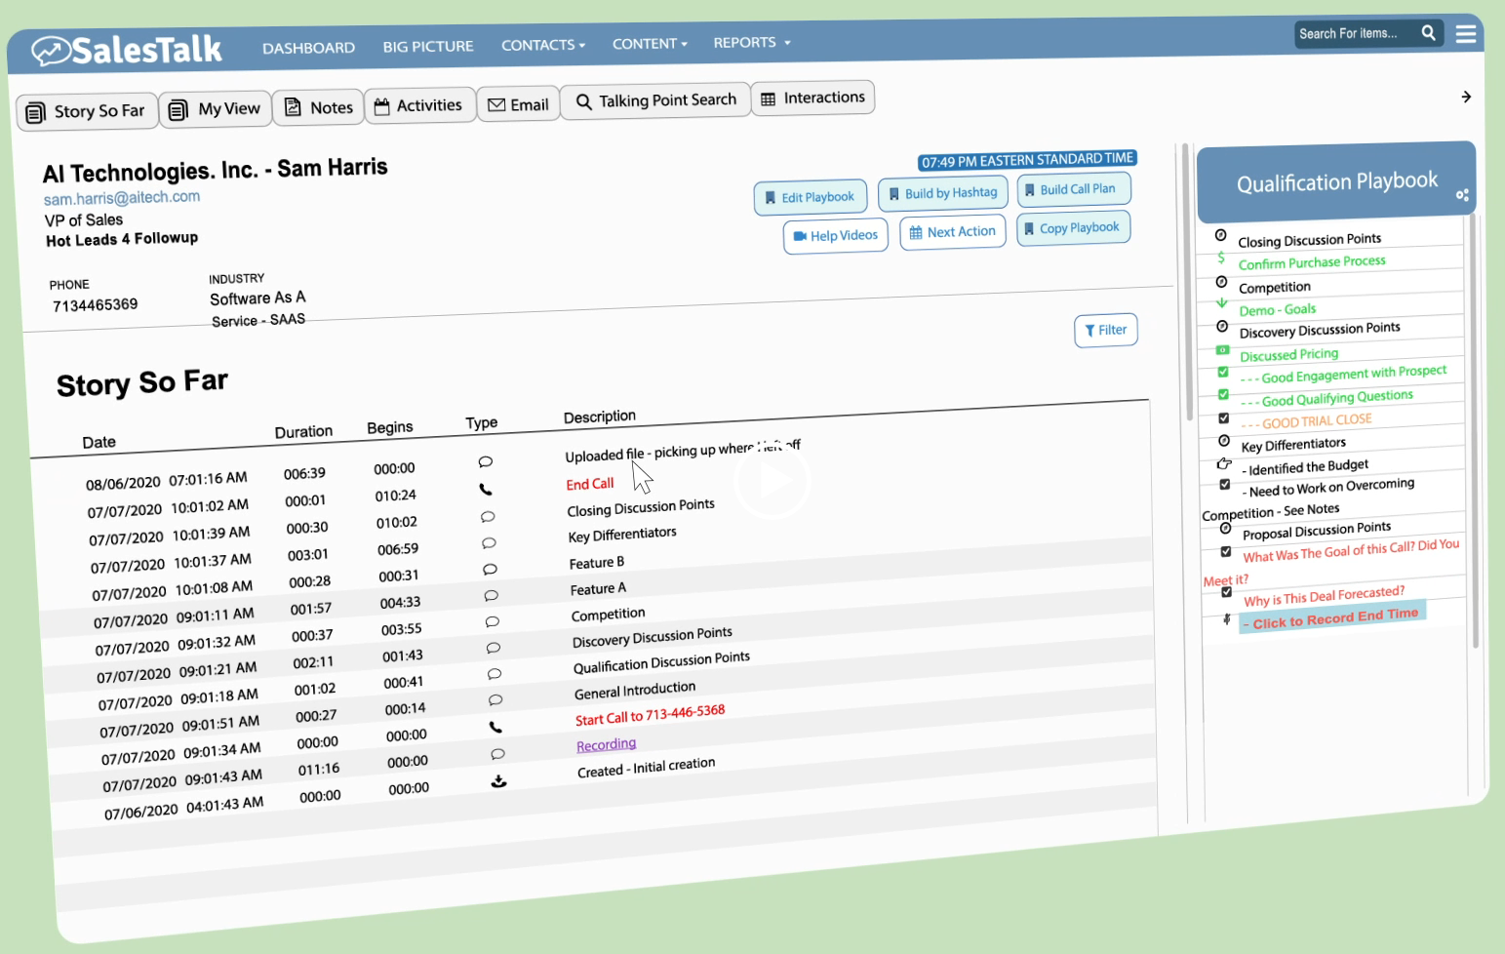This screenshot has height=954, width=1505.
Task: Click the right arrow near the tab row
Action: point(1466,97)
